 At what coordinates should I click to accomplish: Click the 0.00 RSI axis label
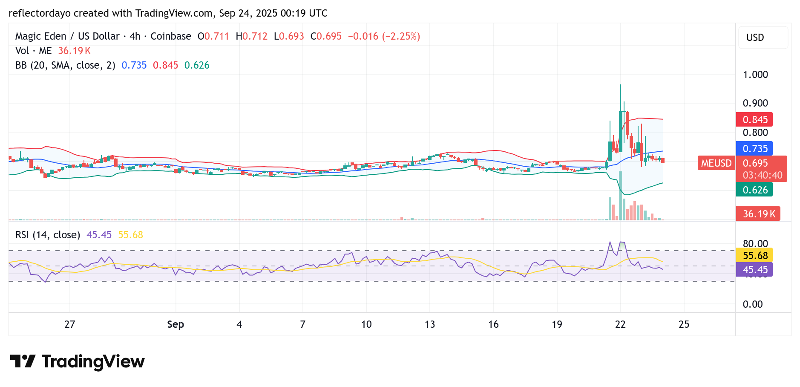point(752,304)
